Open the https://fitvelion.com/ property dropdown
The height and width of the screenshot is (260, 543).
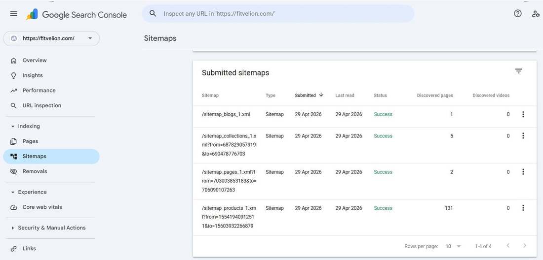click(51, 38)
